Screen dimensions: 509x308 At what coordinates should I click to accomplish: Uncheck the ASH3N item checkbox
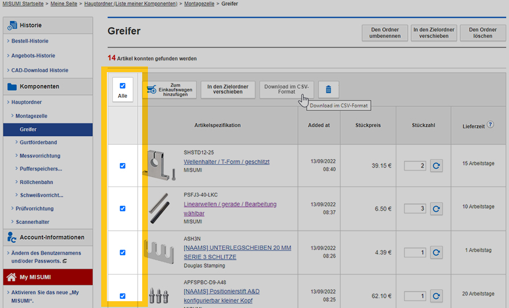click(x=122, y=252)
